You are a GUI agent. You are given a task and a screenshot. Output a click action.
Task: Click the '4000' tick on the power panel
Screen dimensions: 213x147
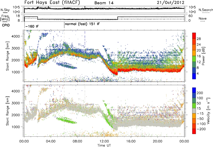(x=16, y=36)
